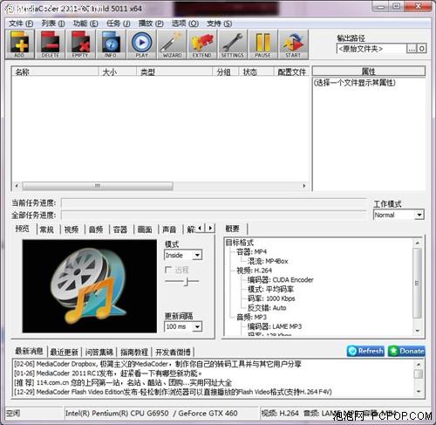The width and height of the screenshot is (436, 425).
Task: Launch the WIZARD tool
Action: point(172,45)
